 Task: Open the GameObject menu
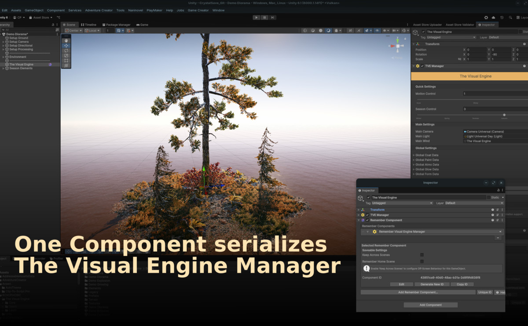(34, 10)
